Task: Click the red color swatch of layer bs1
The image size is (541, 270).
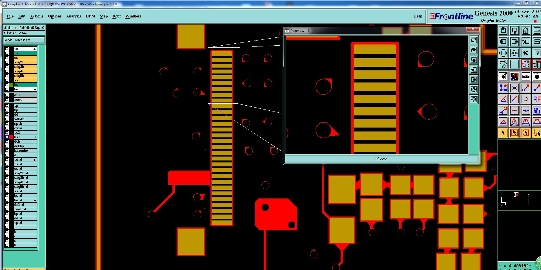Action: [x=11, y=137]
